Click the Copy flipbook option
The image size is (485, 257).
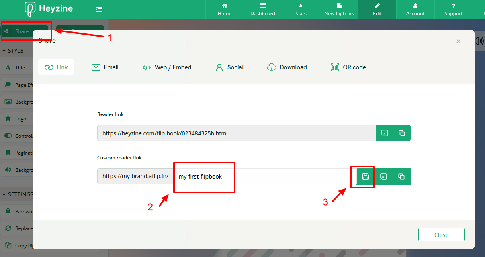pos(16,246)
